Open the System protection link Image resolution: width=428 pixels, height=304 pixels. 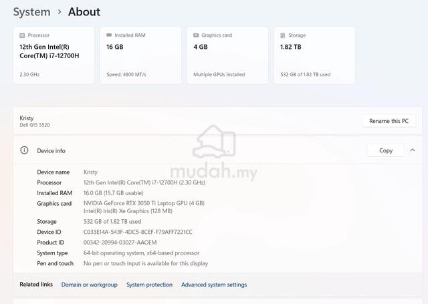[149, 285]
